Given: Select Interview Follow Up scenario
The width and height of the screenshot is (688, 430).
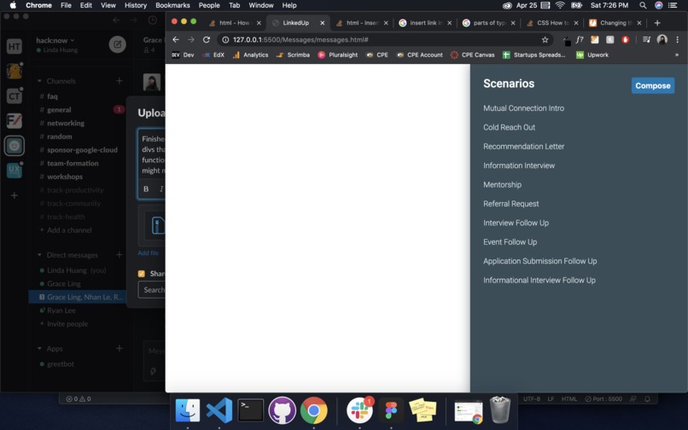Looking at the screenshot, I should 516,223.
